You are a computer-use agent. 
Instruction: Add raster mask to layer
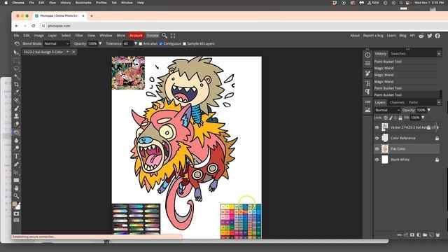click(412, 235)
